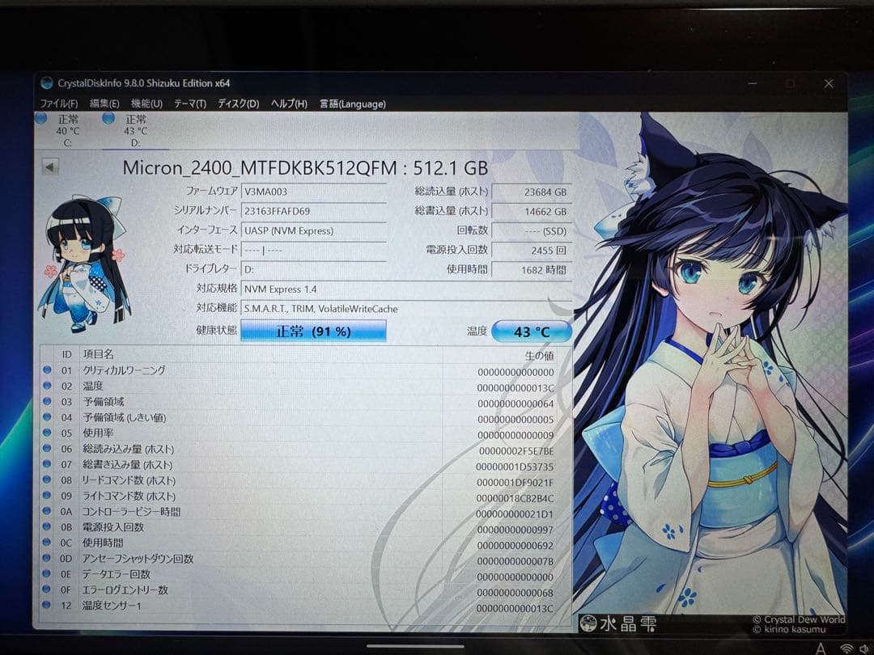Click the previous disk arrow button

(50, 167)
